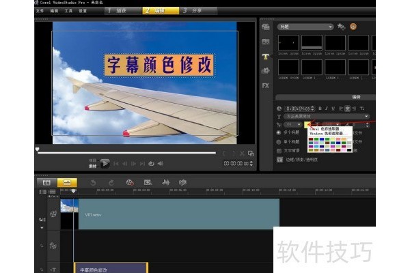Jump to the end of clip

tap(142, 164)
